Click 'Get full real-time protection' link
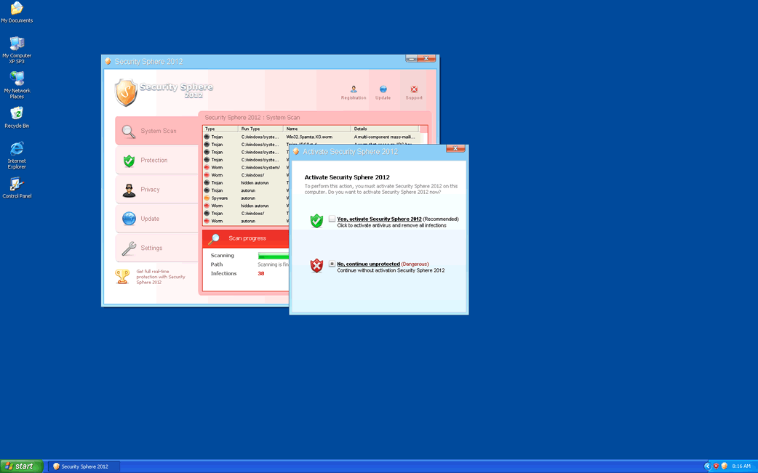Image resolution: width=758 pixels, height=473 pixels. click(x=161, y=277)
